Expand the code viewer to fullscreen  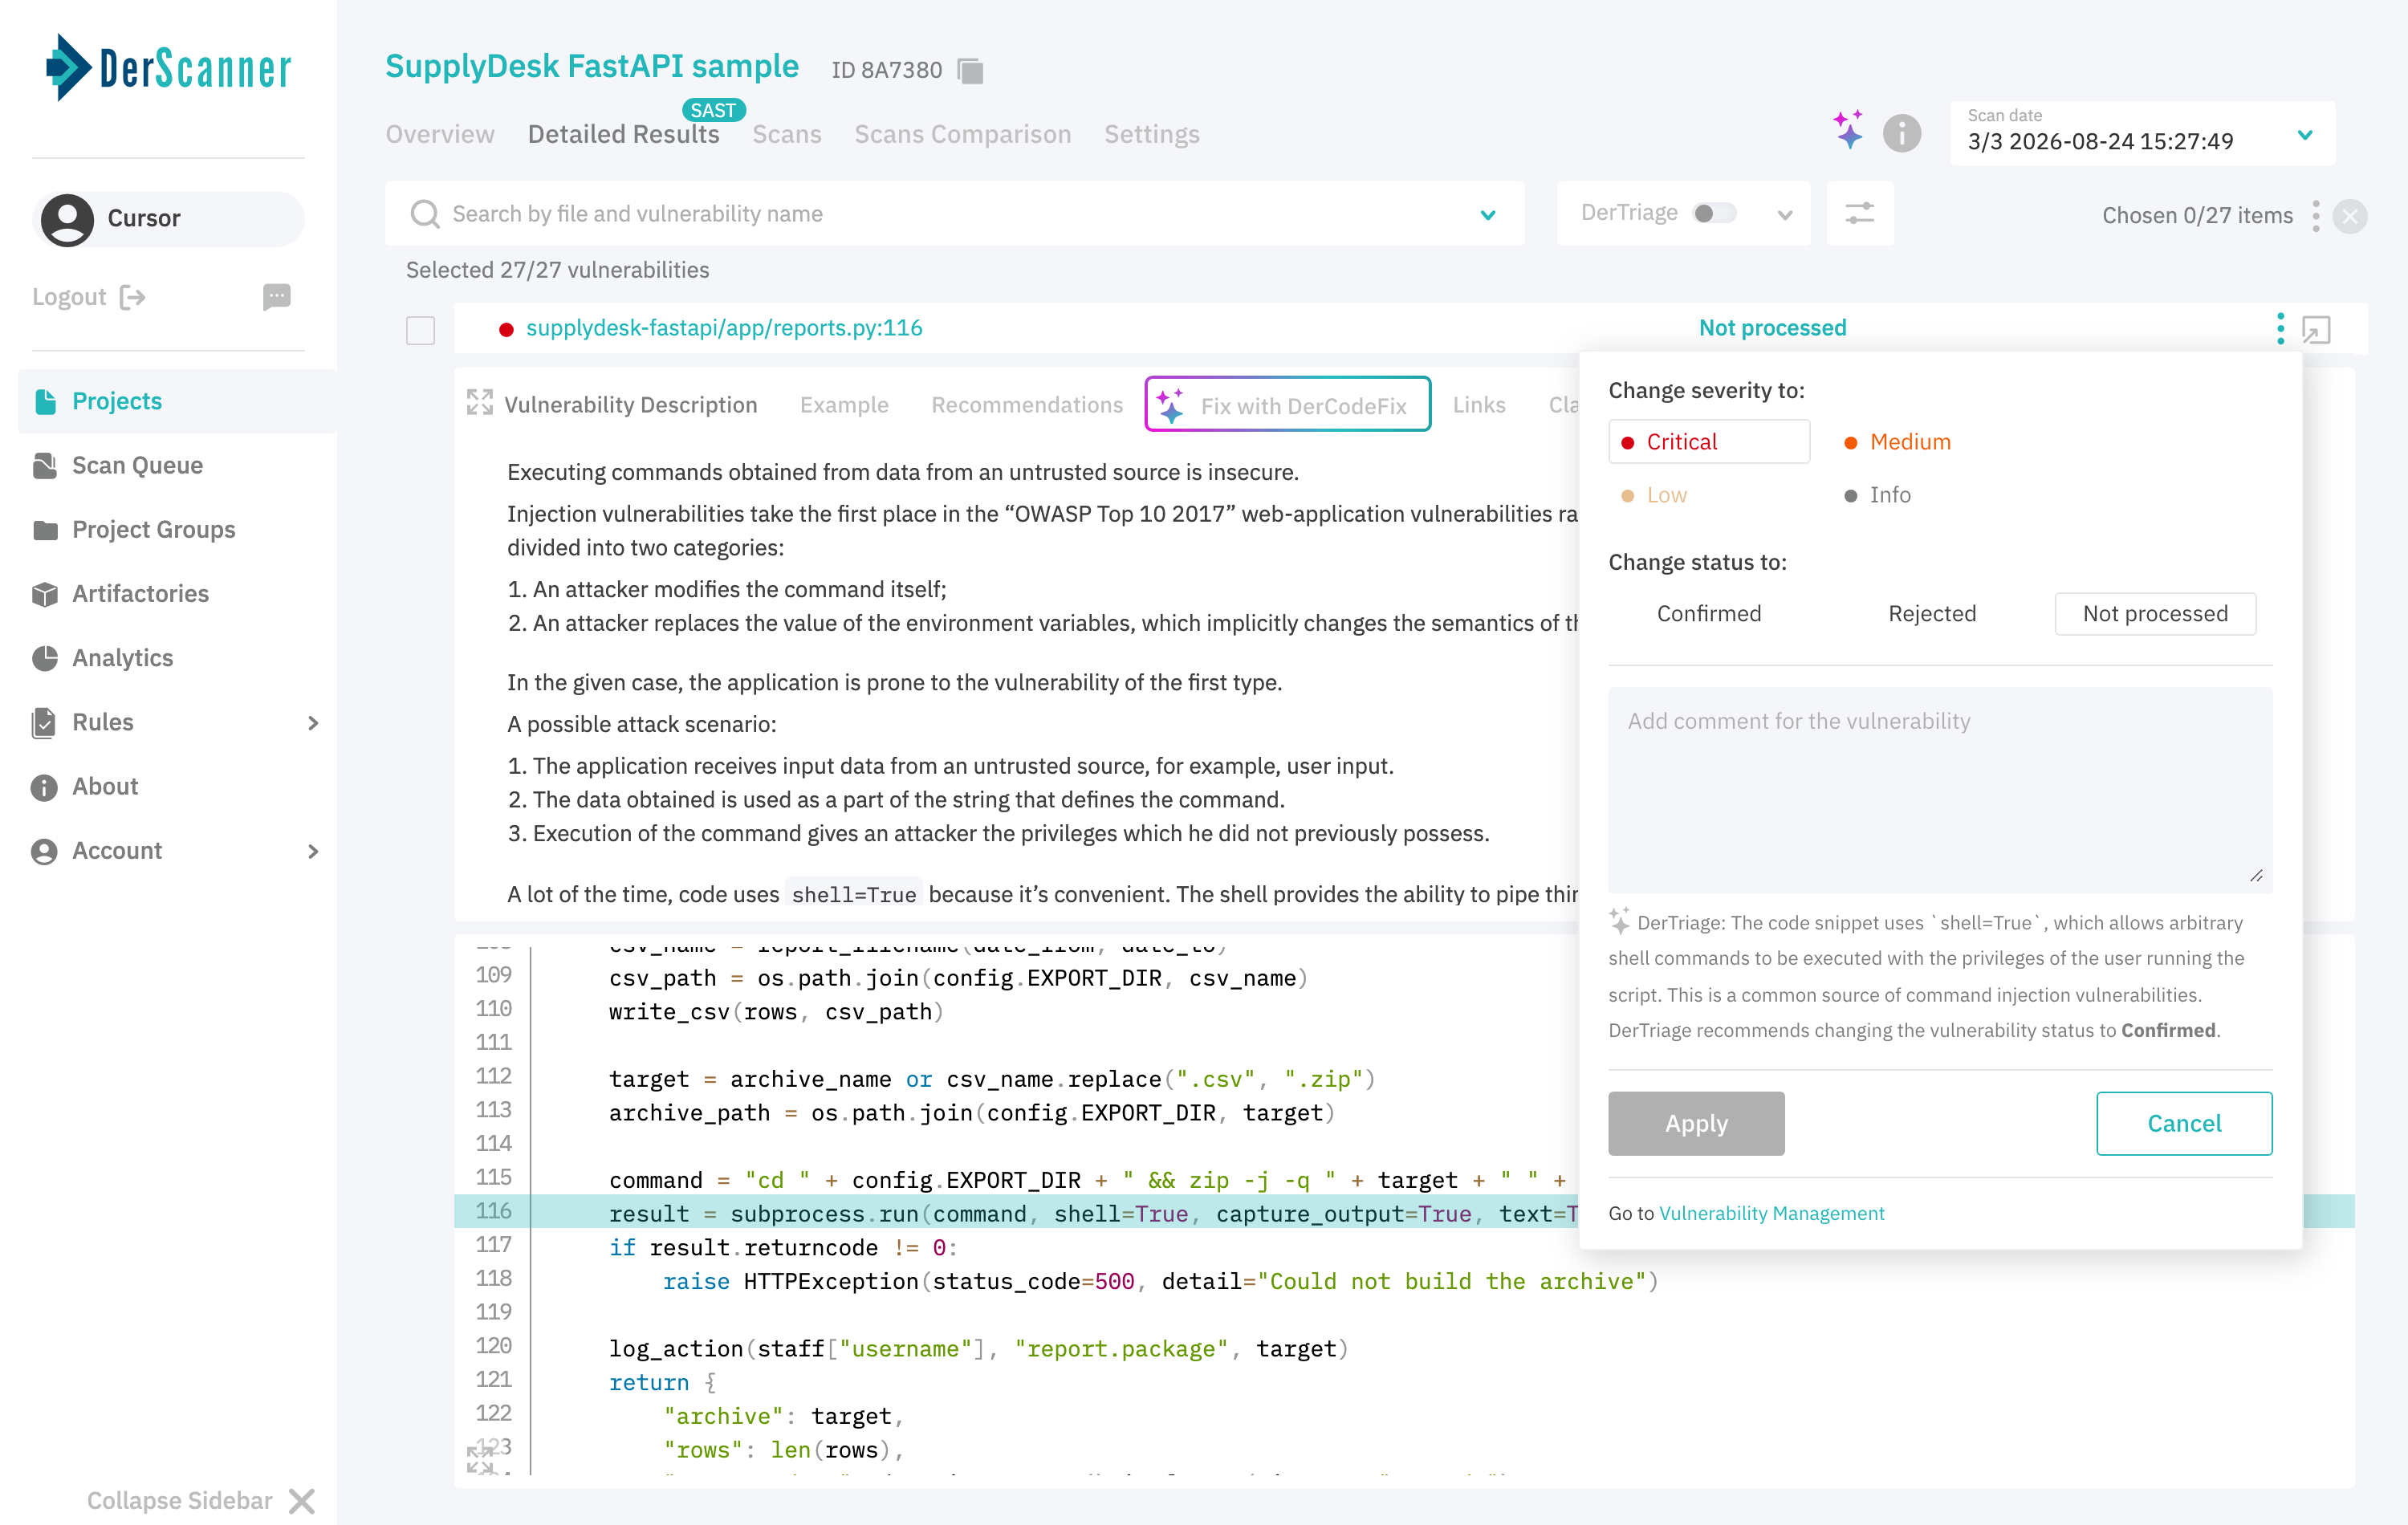point(480,1460)
